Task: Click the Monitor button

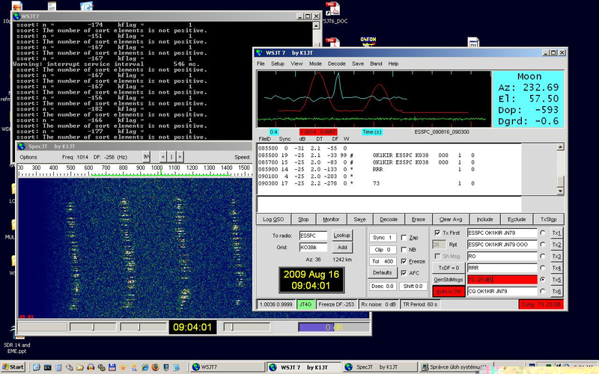Action: 331,219
